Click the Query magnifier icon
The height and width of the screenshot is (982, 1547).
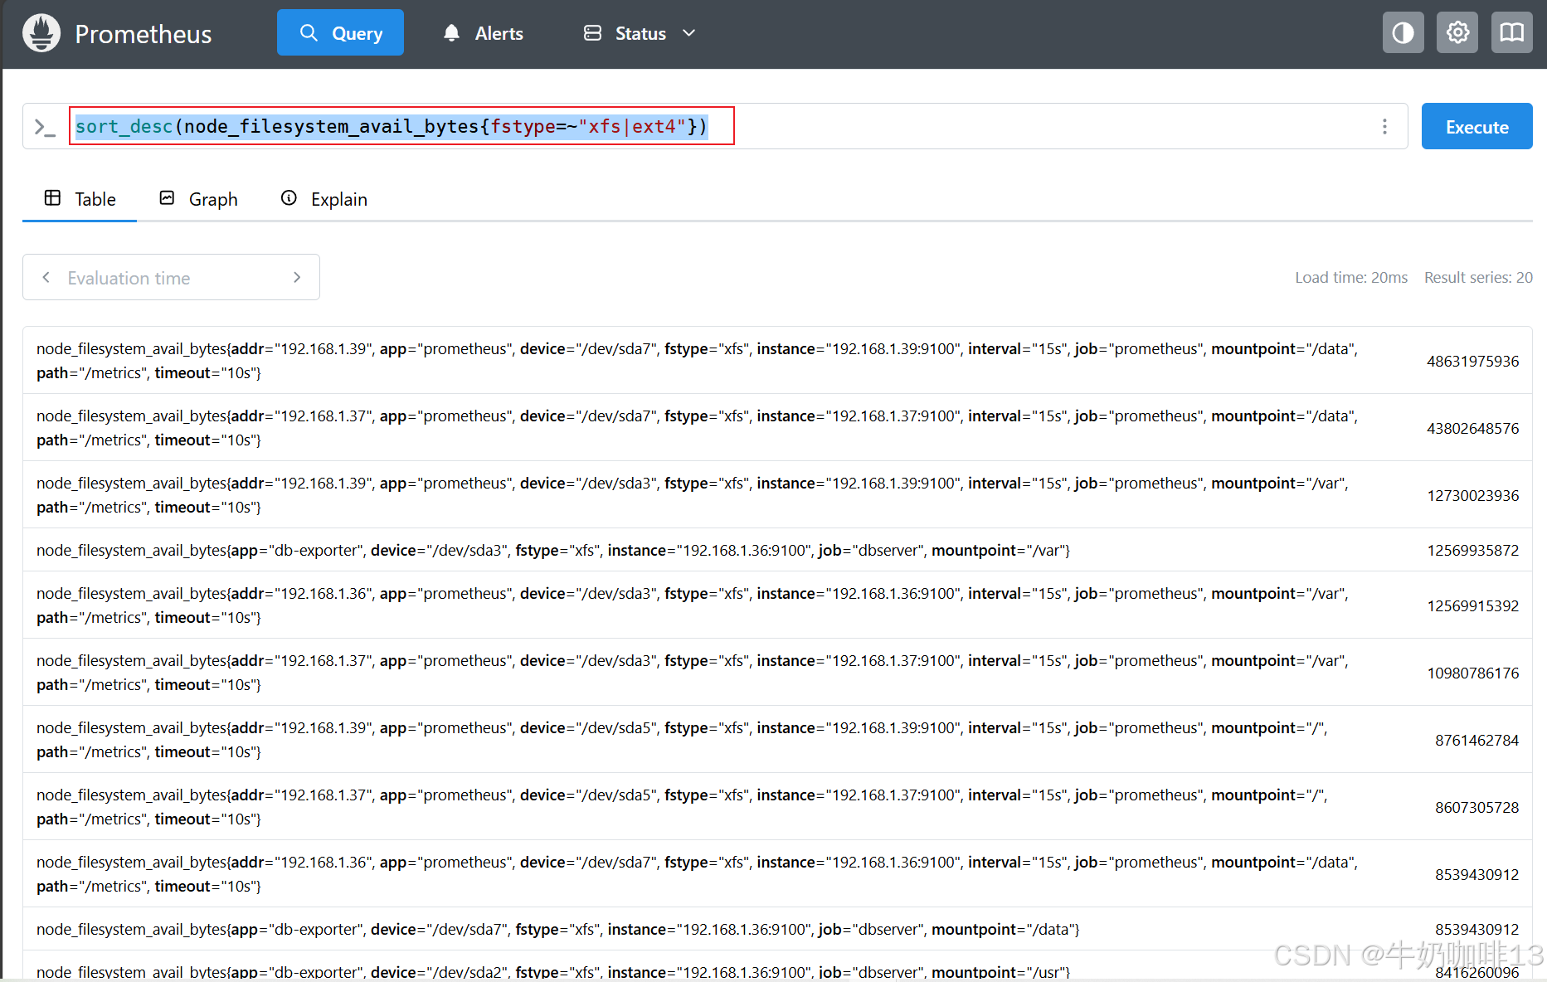click(309, 33)
